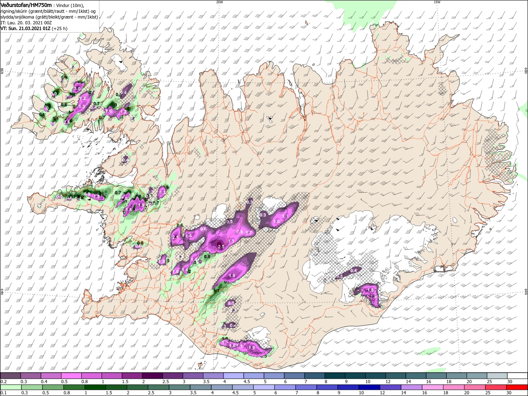528x396 pixels.
Task: Click the 20W longitude label
Action: pos(219,2)
